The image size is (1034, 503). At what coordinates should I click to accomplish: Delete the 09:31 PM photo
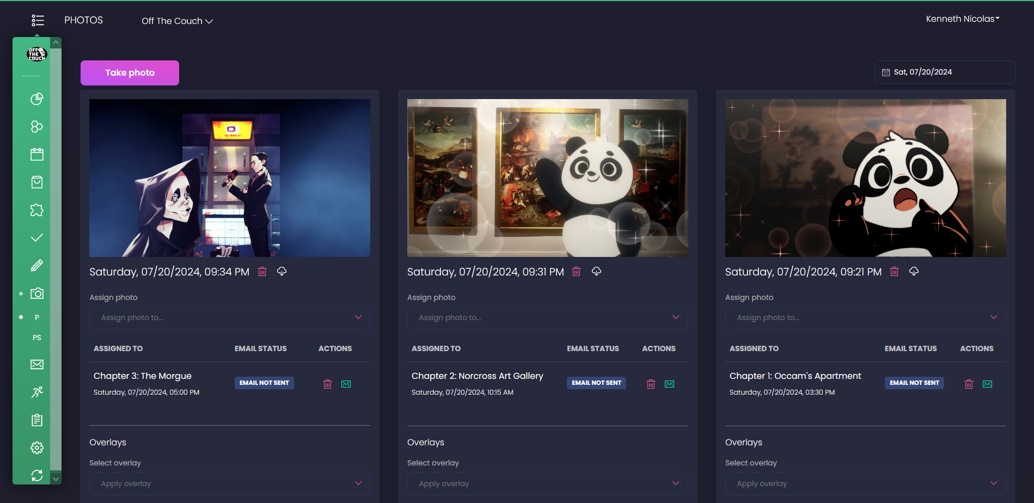tap(577, 271)
